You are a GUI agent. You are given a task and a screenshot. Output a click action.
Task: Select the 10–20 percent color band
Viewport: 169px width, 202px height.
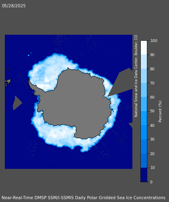point(144,160)
